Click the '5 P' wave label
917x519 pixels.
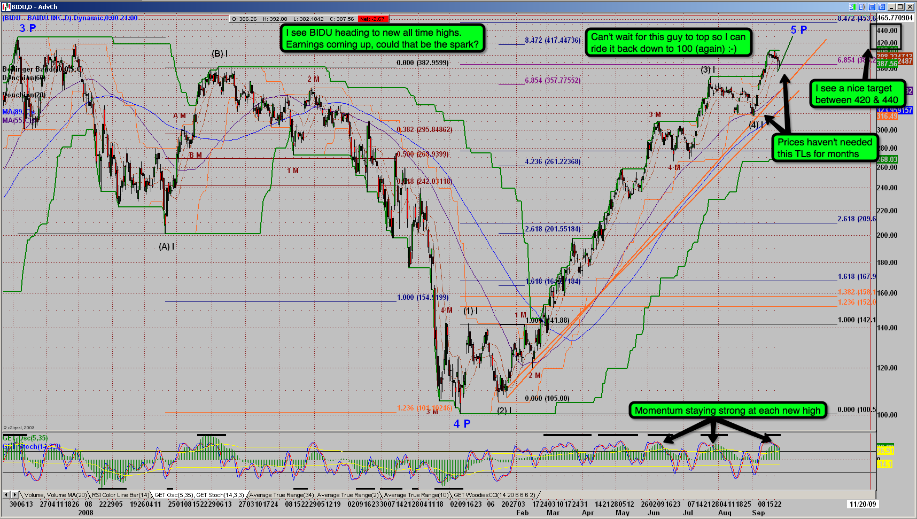pyautogui.click(x=799, y=30)
